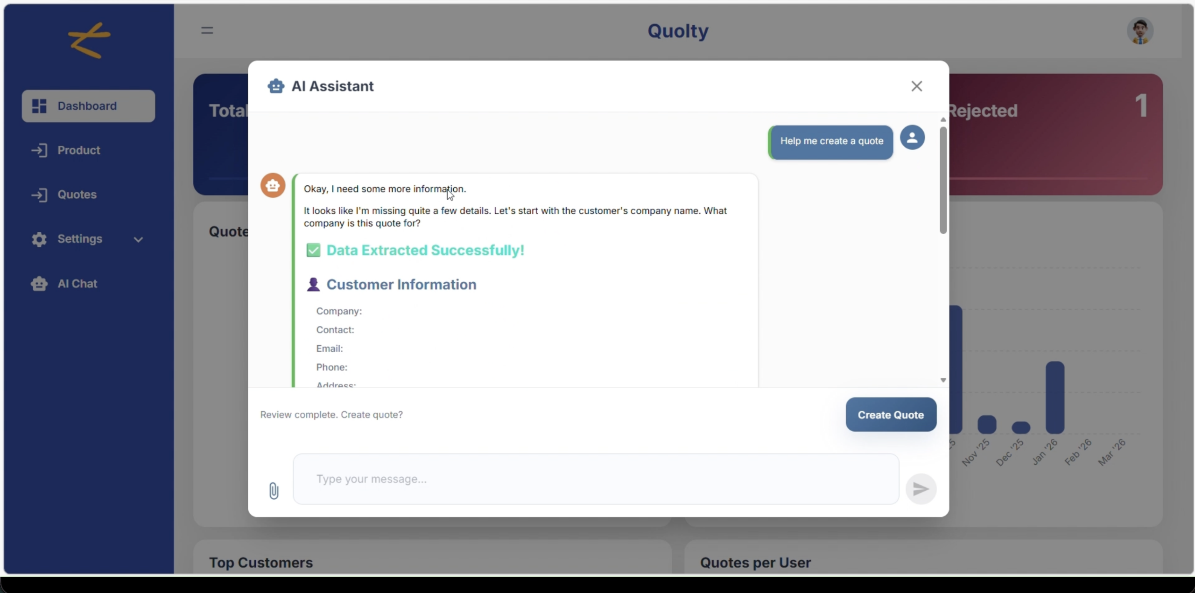The height and width of the screenshot is (593, 1195).
Task: Click the 'Help me create a quote' message bubble
Action: click(831, 141)
